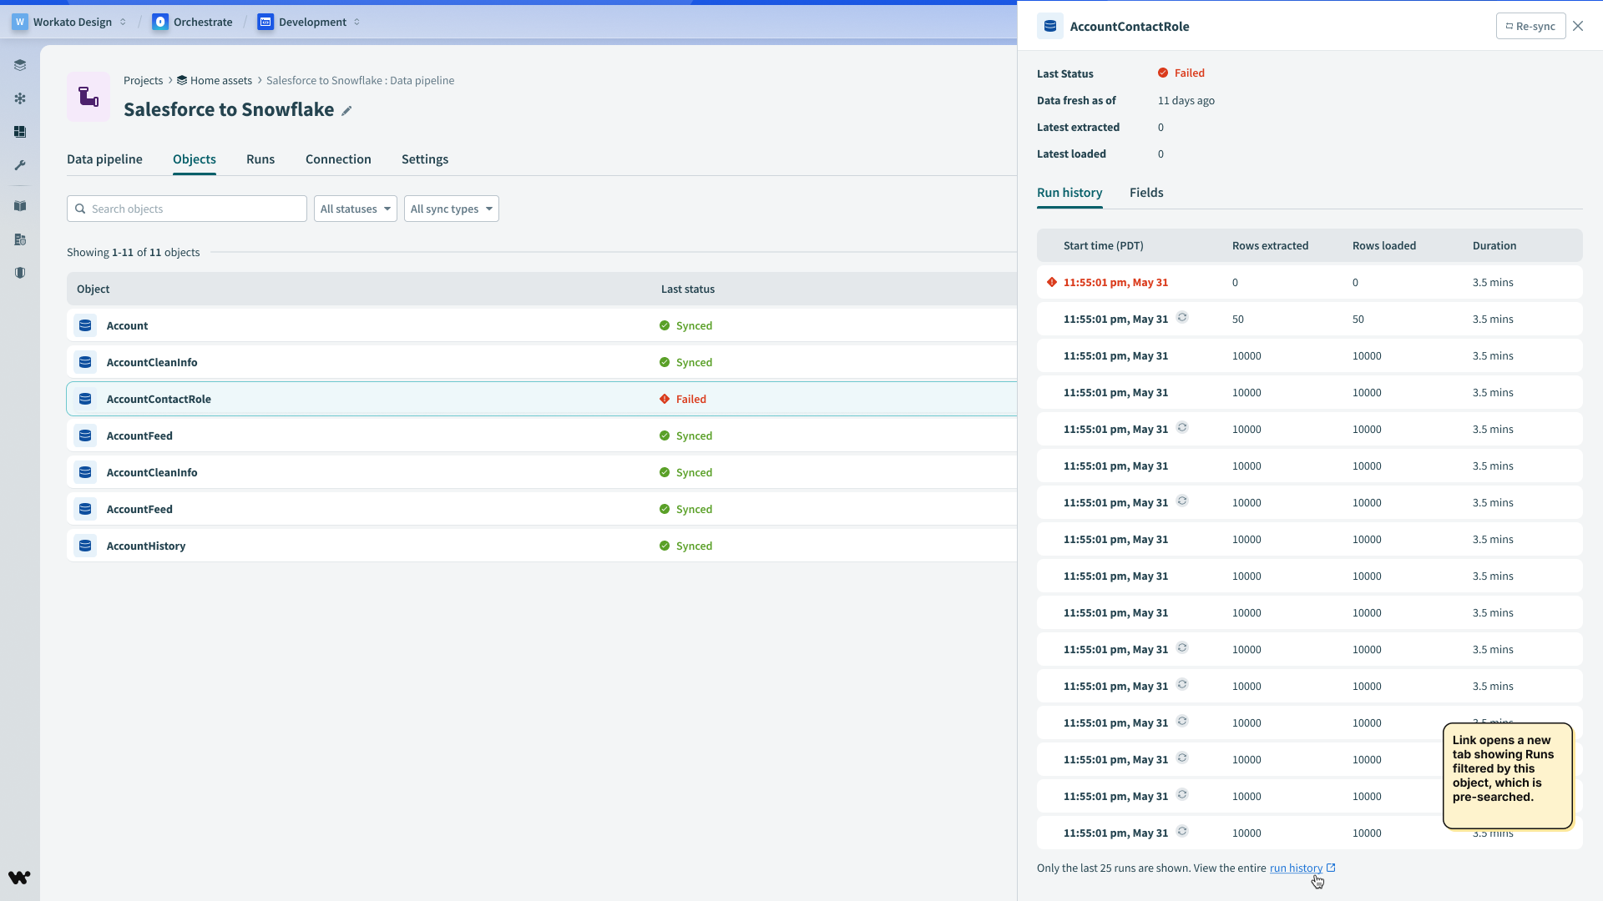The width and height of the screenshot is (1603, 901).
Task: Click the failed run red diamond icon
Action: [1052, 282]
